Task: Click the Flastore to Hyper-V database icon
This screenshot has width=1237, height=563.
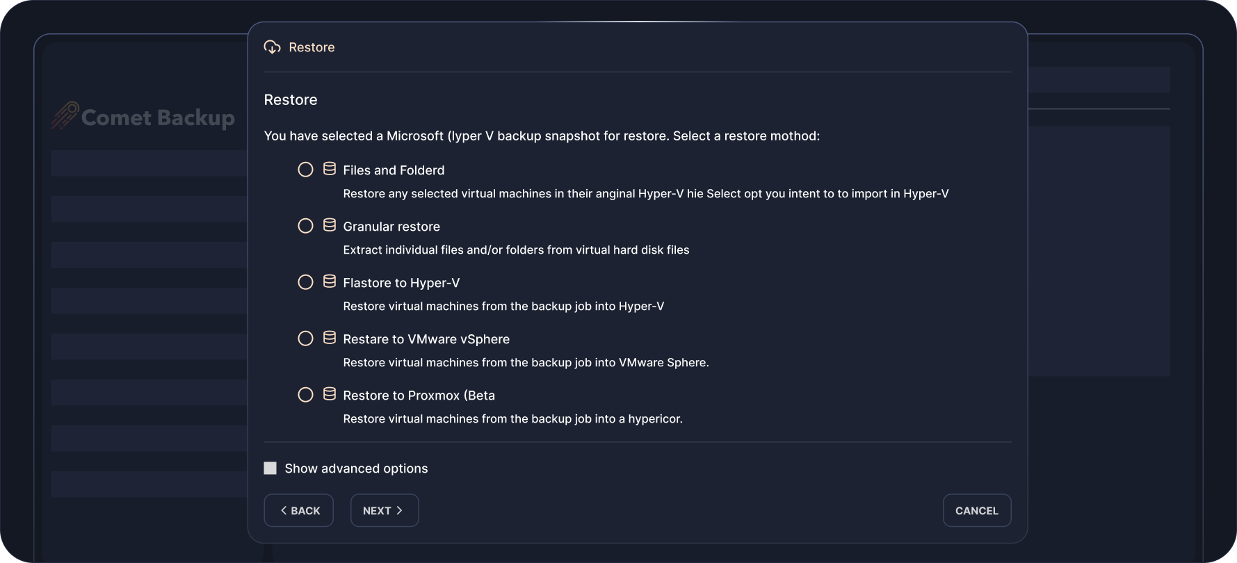Action: click(x=330, y=281)
